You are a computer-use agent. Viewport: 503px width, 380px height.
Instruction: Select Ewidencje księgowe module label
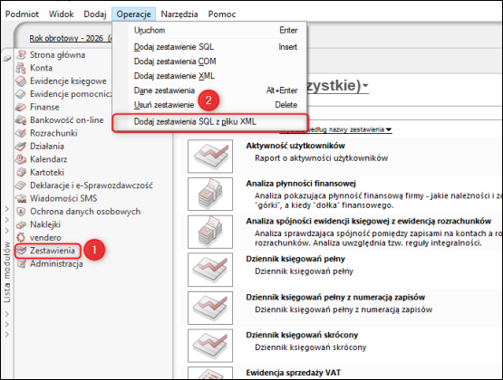click(68, 81)
